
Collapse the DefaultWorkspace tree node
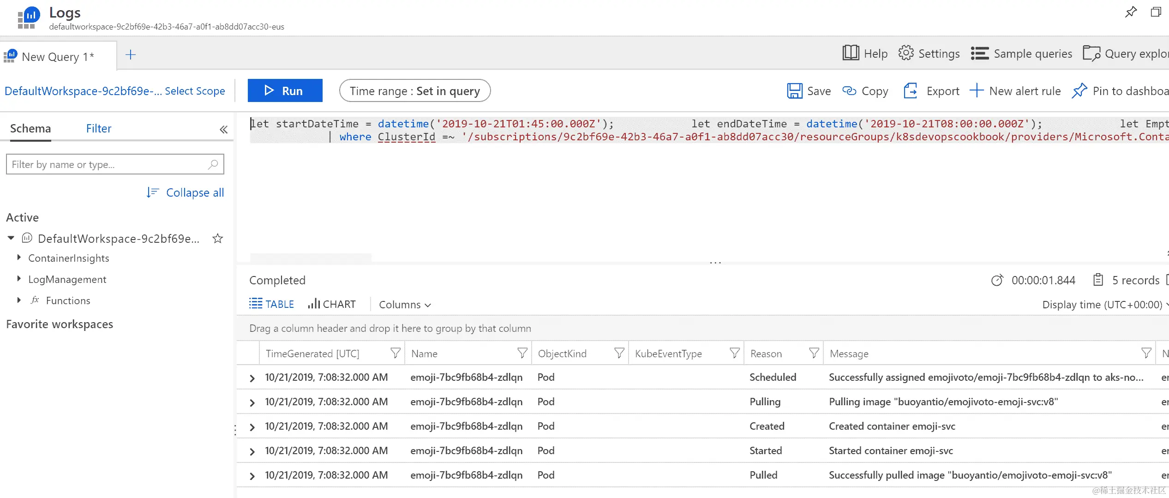point(11,238)
